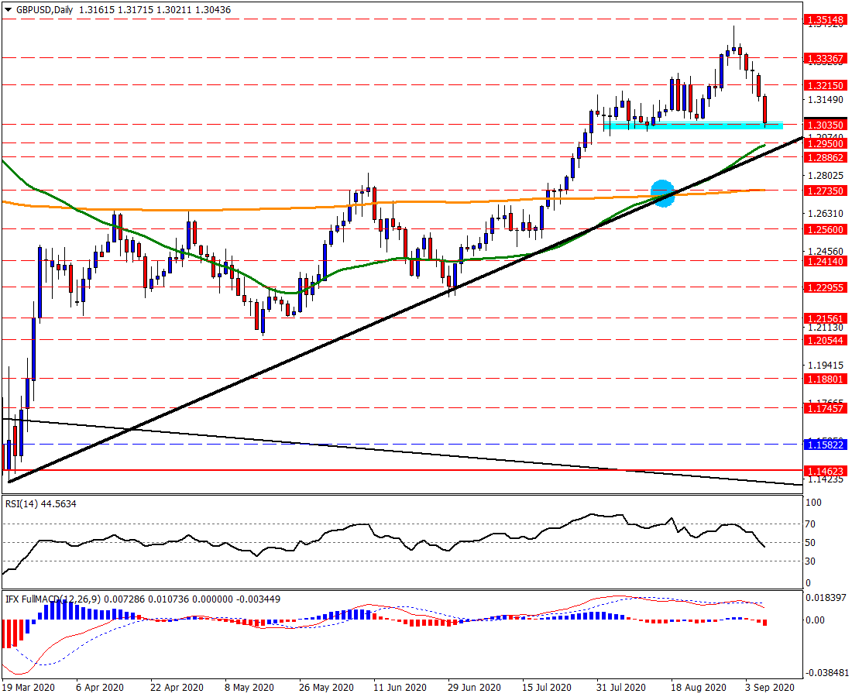Screen dimensions: 852x697
Task: Click the 1.35148 resistance price label
Action: [x=826, y=21]
